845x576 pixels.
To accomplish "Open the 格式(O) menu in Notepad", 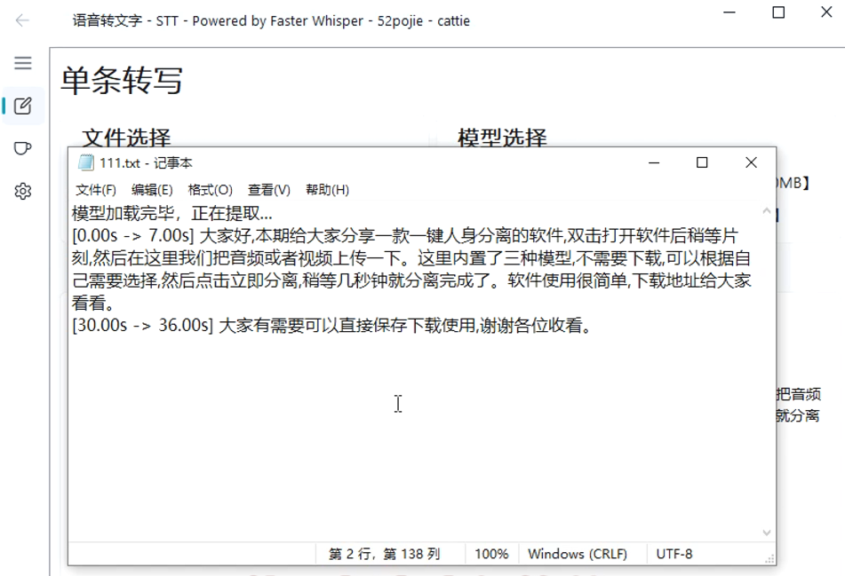I will [211, 189].
